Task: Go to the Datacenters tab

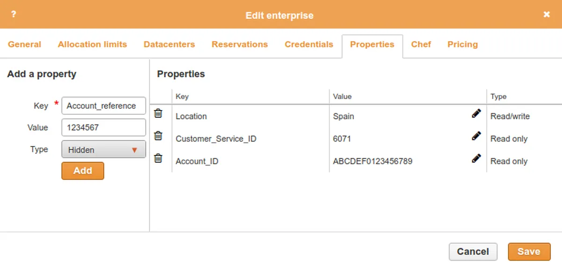Action: [x=169, y=44]
